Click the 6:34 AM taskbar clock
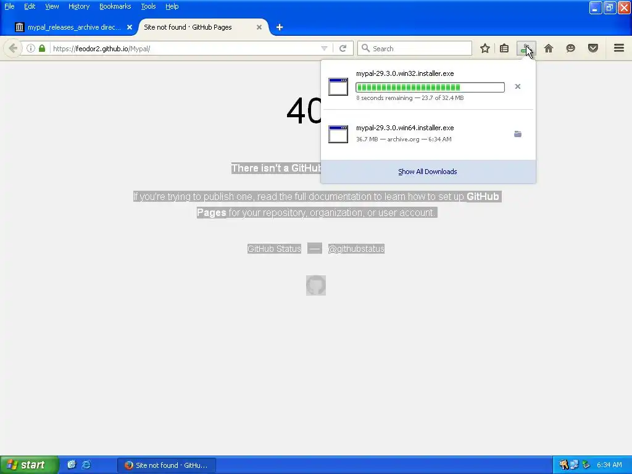This screenshot has width=632, height=474. [609, 465]
